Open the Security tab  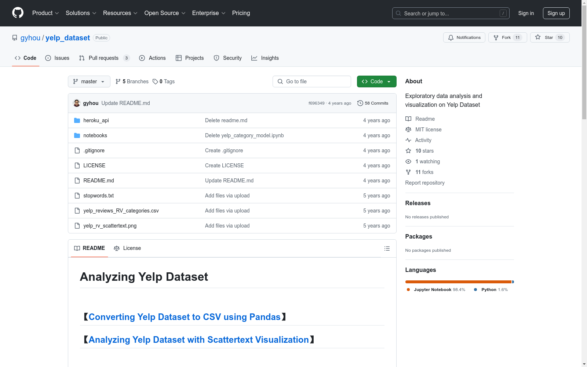228,58
